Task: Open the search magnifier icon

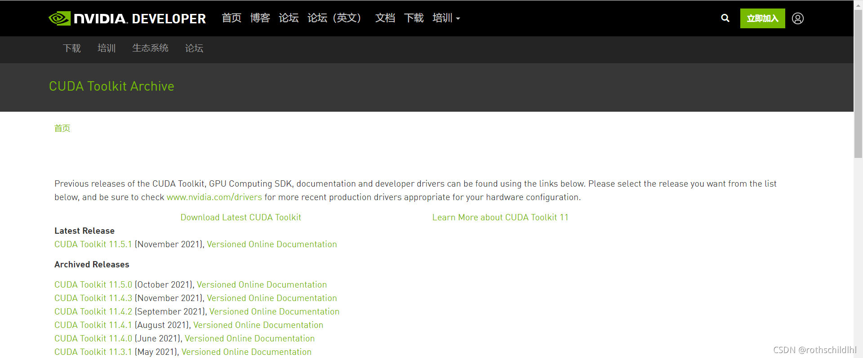Action: (x=725, y=18)
